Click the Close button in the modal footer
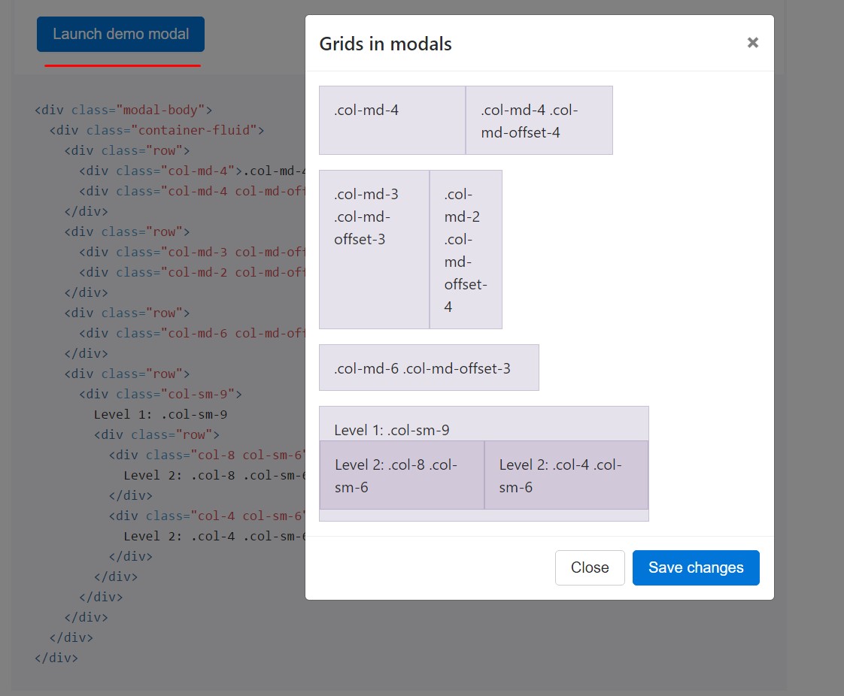Image resolution: width=844 pixels, height=696 pixels. [x=590, y=567]
